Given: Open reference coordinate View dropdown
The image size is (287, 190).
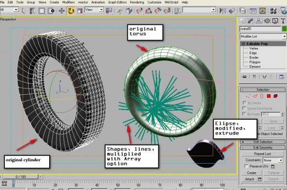Looking at the screenshot, I should [x=94, y=10].
